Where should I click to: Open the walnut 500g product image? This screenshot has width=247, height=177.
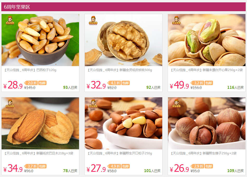[123, 40]
